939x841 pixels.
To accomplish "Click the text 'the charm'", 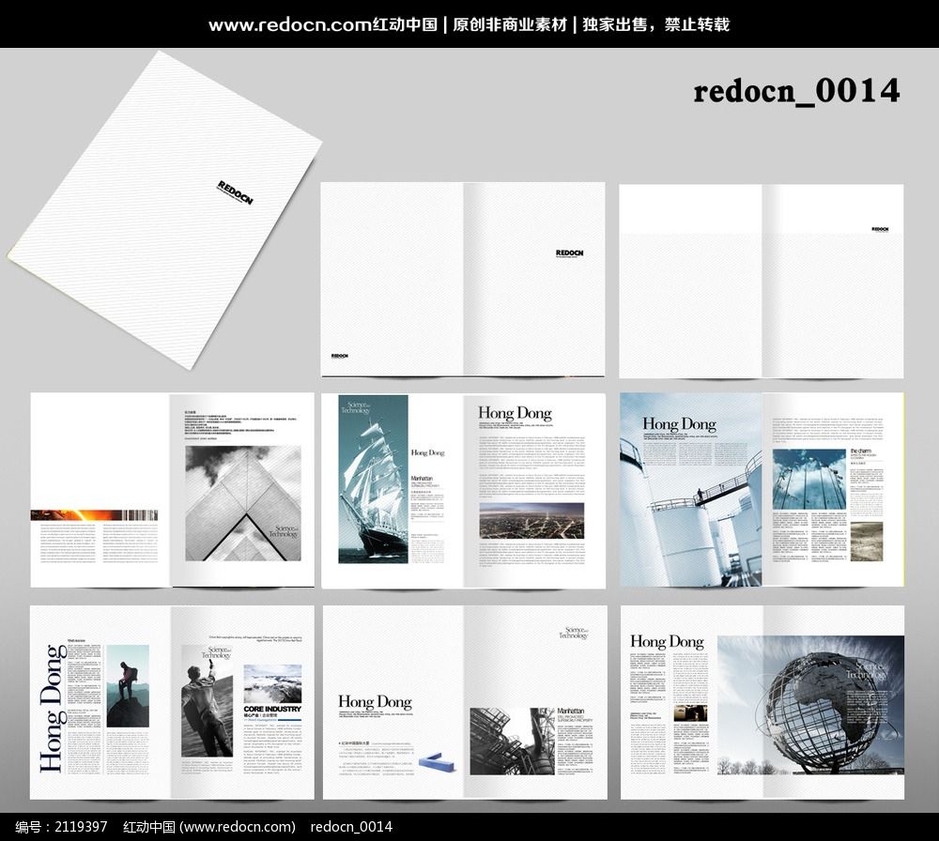I will point(860,451).
